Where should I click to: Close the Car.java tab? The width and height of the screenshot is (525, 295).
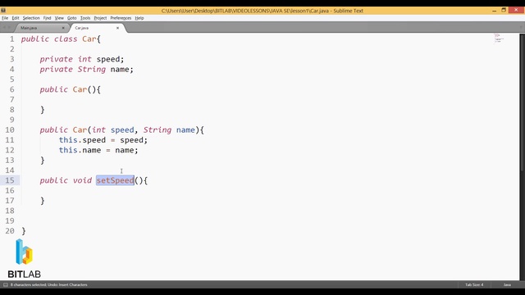pyautogui.click(x=117, y=28)
